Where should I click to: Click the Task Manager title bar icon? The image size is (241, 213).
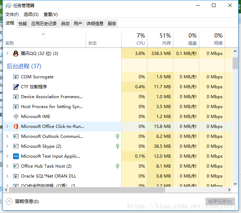pos(8,6)
